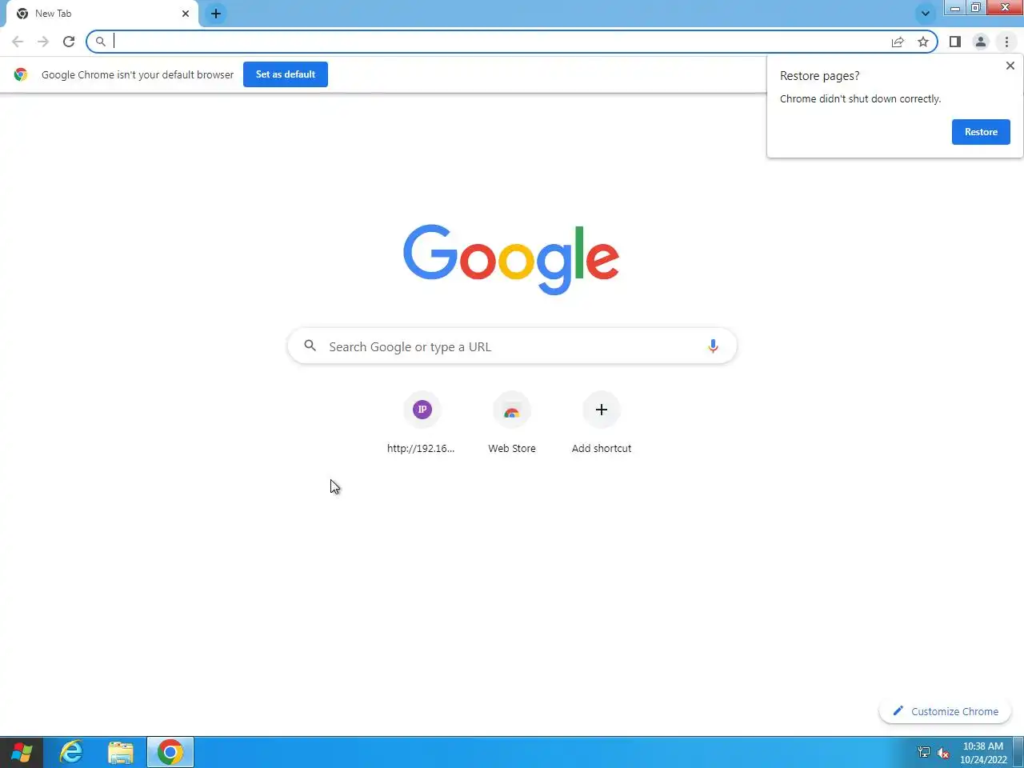Click the Add shortcut tile

602,424
